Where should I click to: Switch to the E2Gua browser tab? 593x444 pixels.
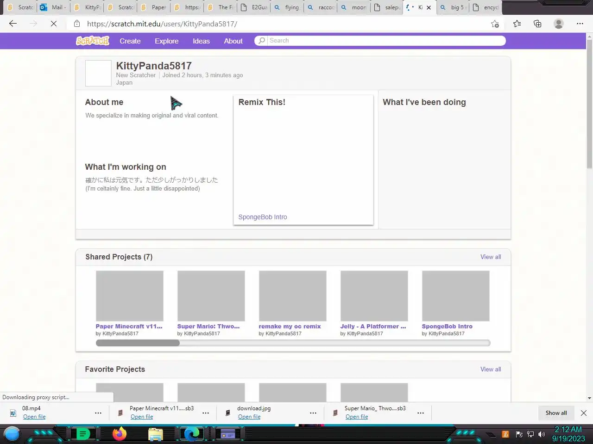click(254, 7)
